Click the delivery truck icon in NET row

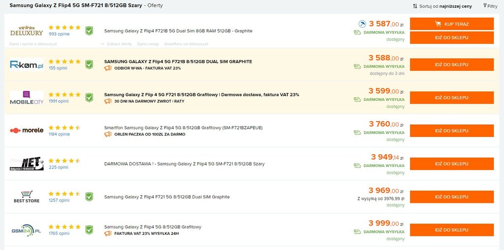pos(357,166)
